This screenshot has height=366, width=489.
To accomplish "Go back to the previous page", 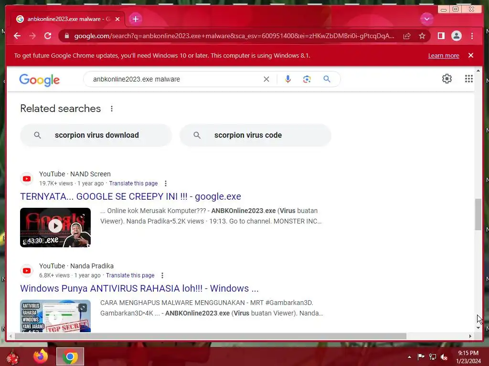I will (17, 36).
